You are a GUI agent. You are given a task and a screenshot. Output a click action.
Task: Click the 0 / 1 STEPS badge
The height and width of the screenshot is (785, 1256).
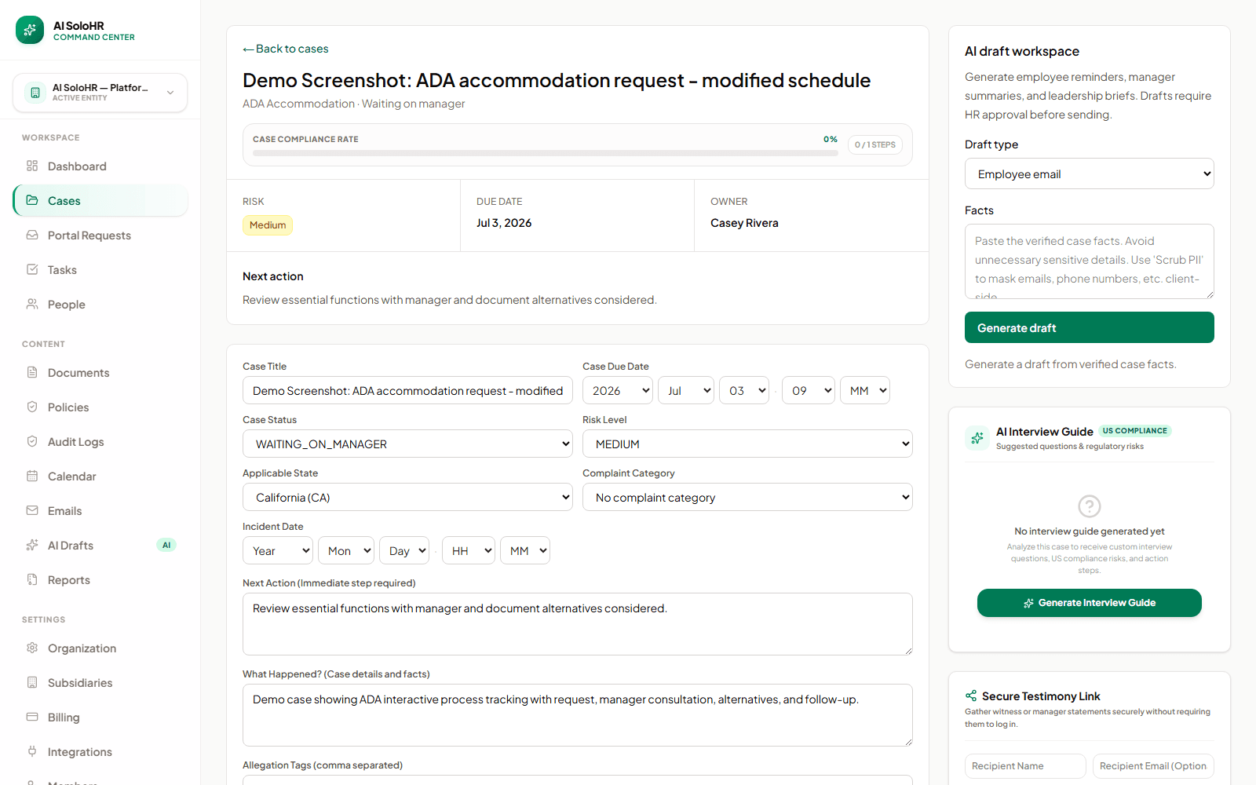click(x=875, y=144)
